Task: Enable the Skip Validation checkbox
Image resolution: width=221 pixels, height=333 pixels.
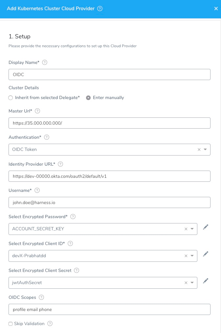Action: (11, 324)
